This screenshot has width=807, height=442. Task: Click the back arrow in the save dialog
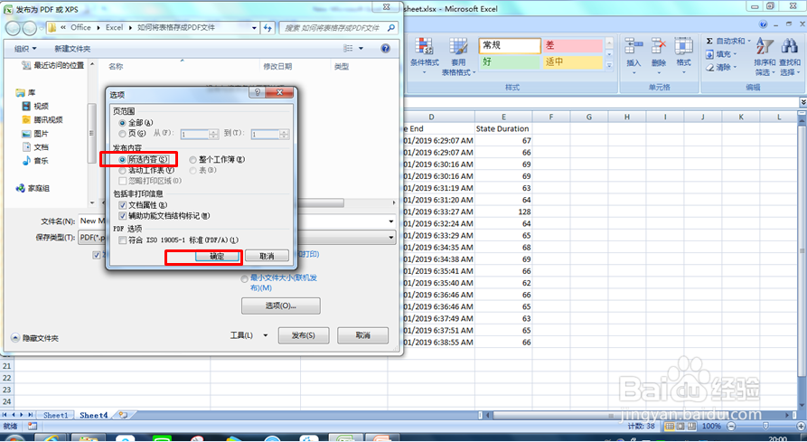click(x=13, y=28)
